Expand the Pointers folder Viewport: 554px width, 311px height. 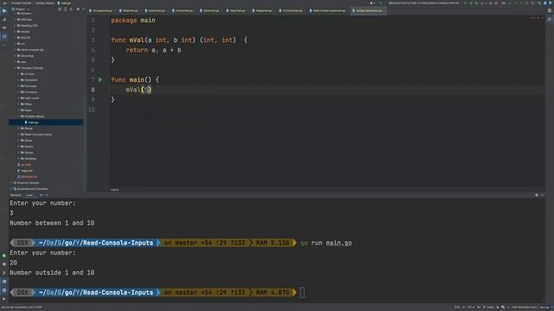click(16, 14)
